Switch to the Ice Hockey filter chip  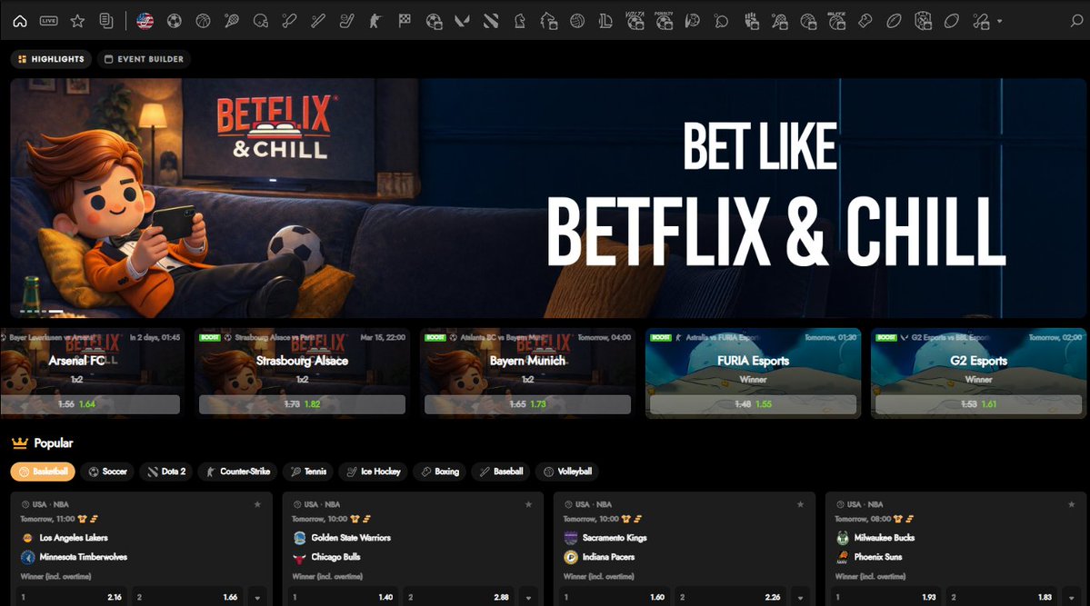373,471
